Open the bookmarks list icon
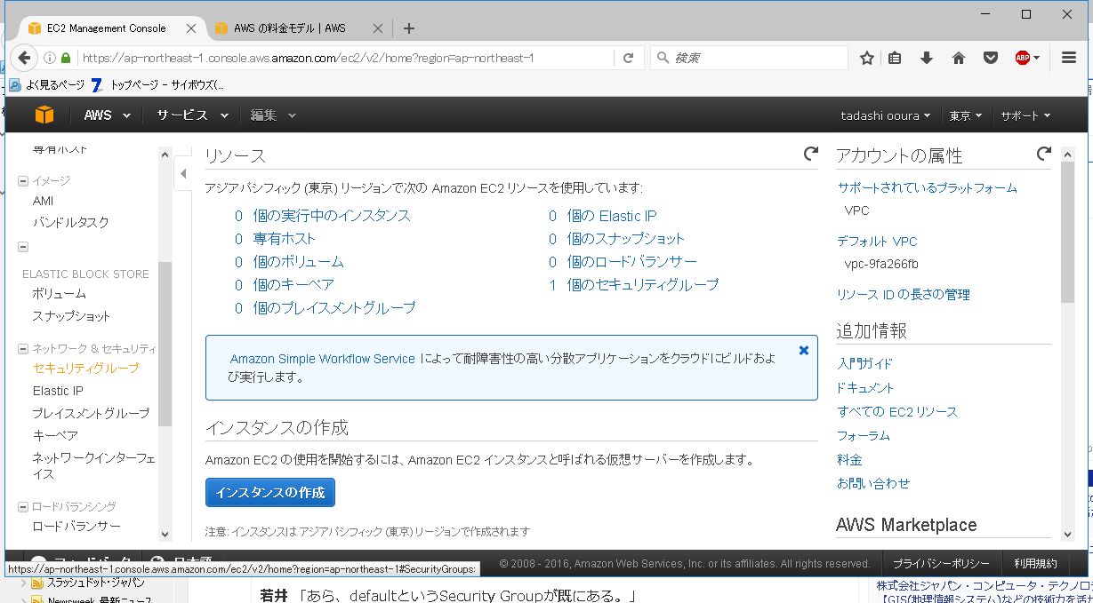This screenshot has width=1093, height=603. tap(896, 58)
